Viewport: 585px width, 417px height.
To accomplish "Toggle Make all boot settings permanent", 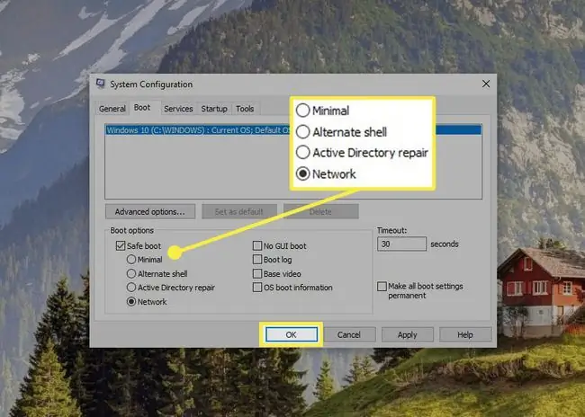I will [x=382, y=286].
